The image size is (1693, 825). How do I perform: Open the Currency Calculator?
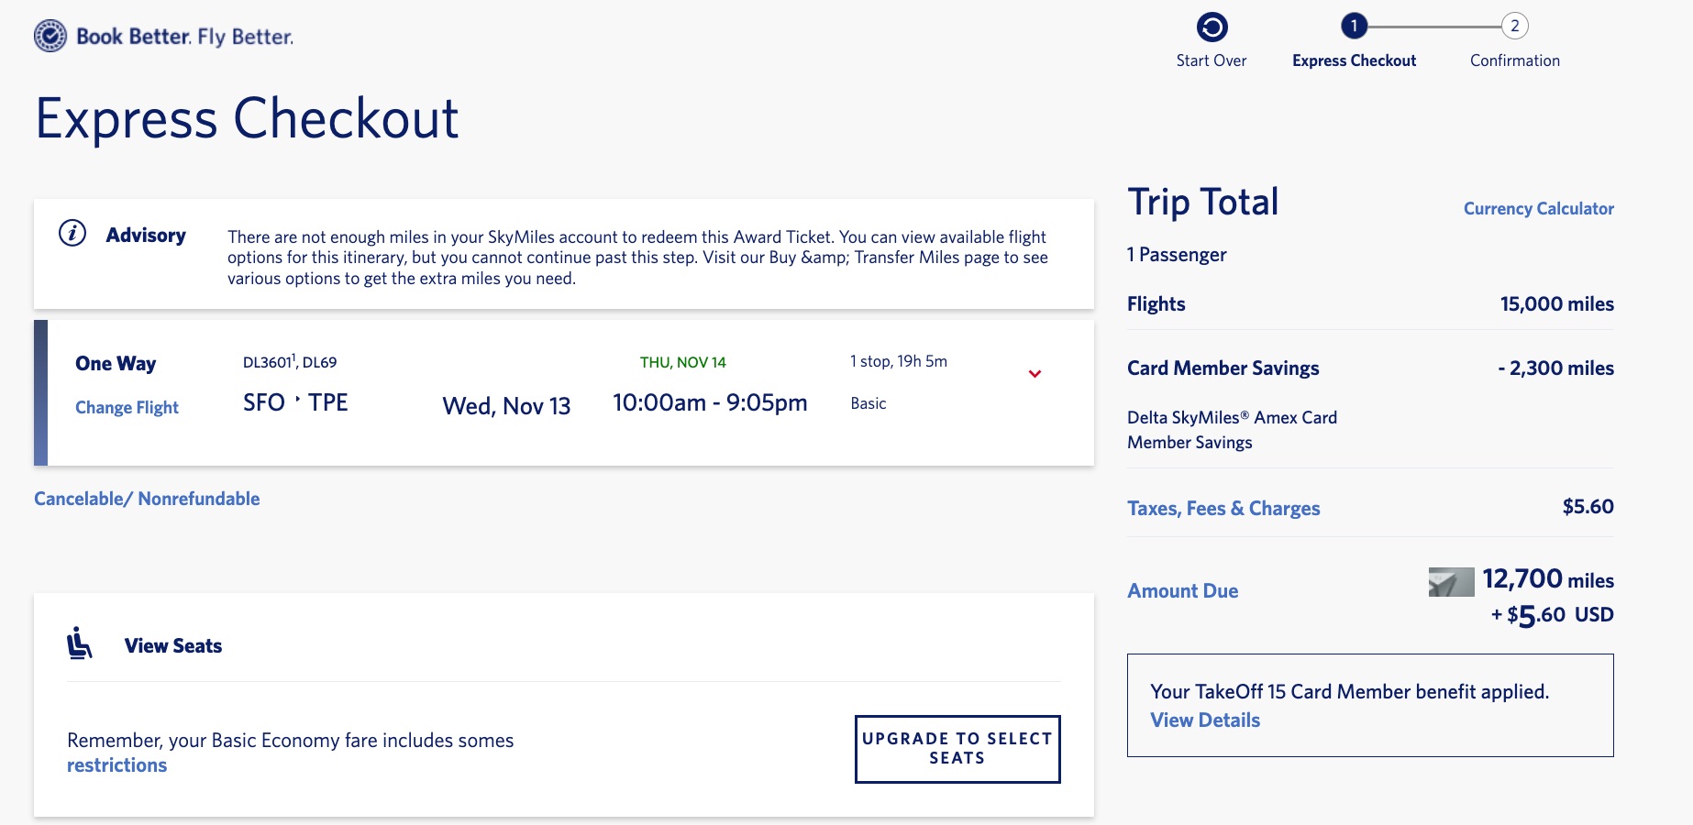tap(1539, 209)
